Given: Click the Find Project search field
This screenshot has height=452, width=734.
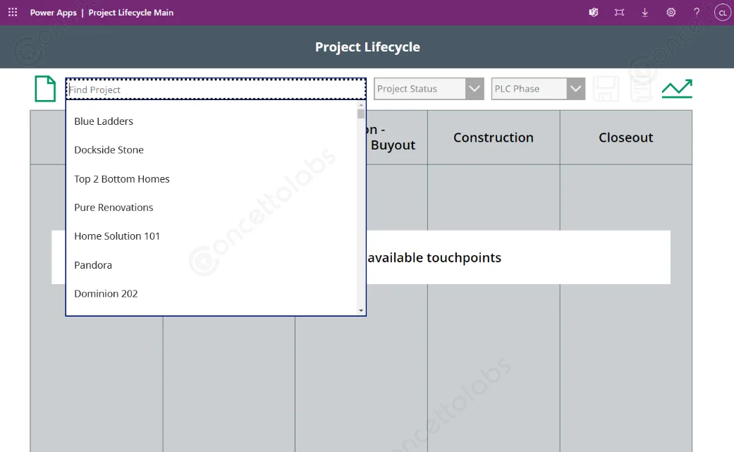Looking at the screenshot, I should 215,90.
